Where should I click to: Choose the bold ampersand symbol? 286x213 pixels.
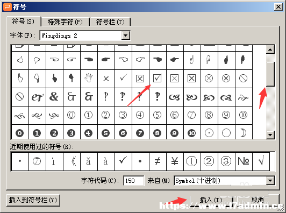click(54, 97)
